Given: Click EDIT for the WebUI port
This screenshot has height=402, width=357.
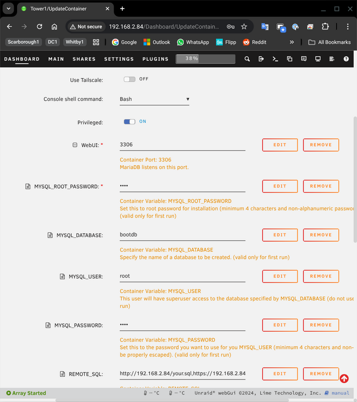Looking at the screenshot, I should coord(280,145).
